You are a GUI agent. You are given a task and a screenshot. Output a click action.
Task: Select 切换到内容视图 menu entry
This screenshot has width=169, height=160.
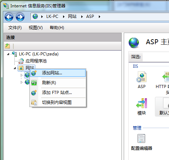[x=58, y=102]
